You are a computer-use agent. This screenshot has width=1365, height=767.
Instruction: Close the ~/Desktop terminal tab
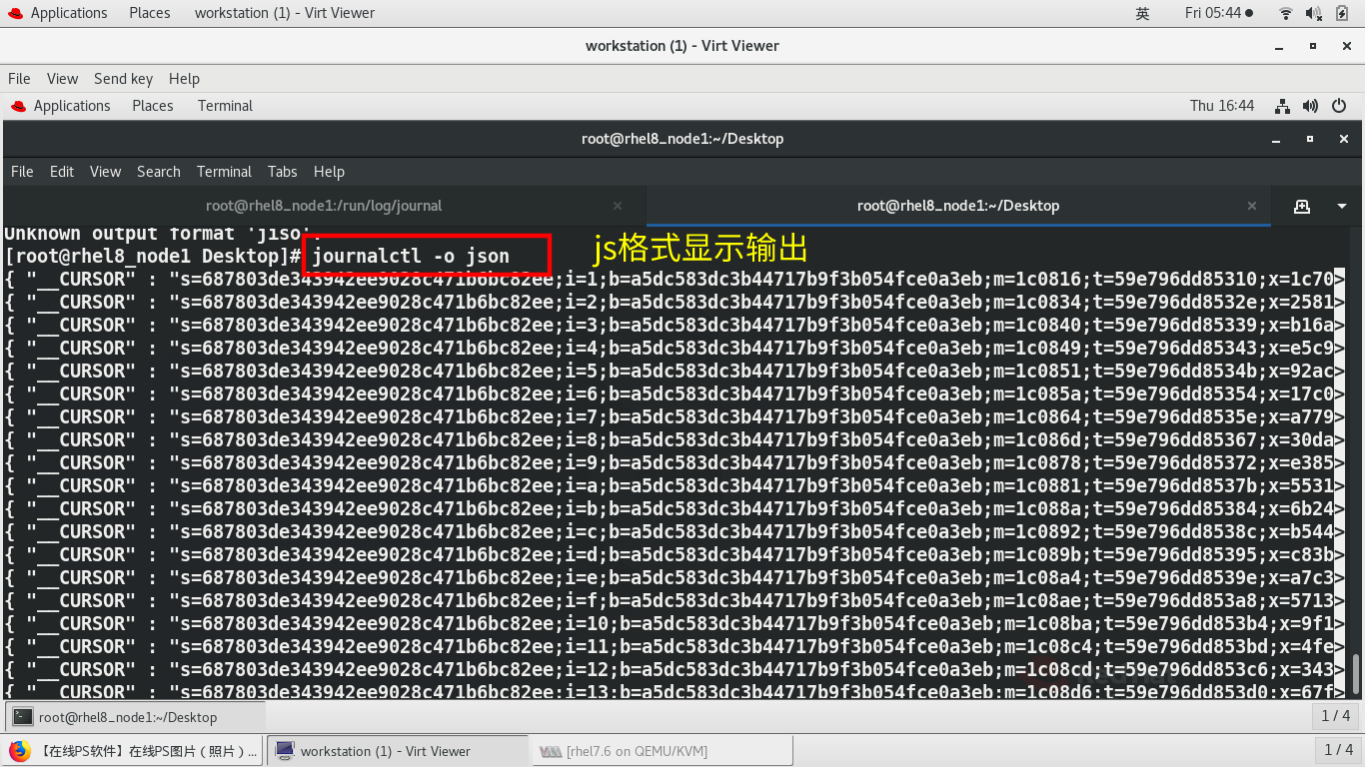[1252, 206]
